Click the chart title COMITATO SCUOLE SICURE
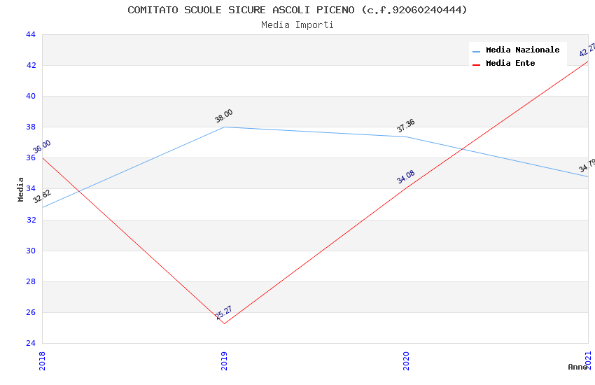This screenshot has width=595, height=385. [x=297, y=10]
